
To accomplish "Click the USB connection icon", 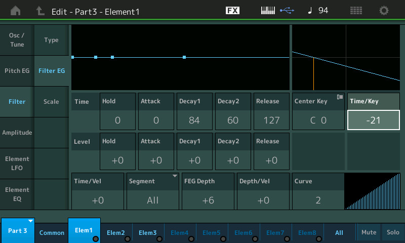I will [288, 11].
